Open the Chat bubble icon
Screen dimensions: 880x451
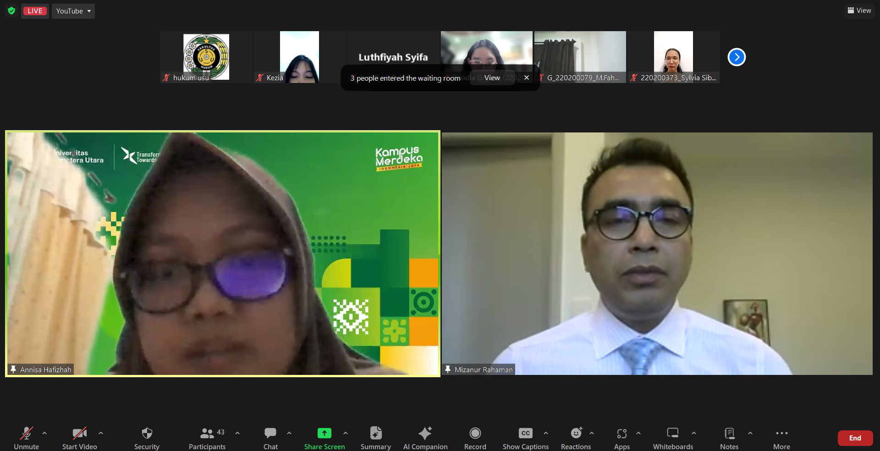coord(270,433)
